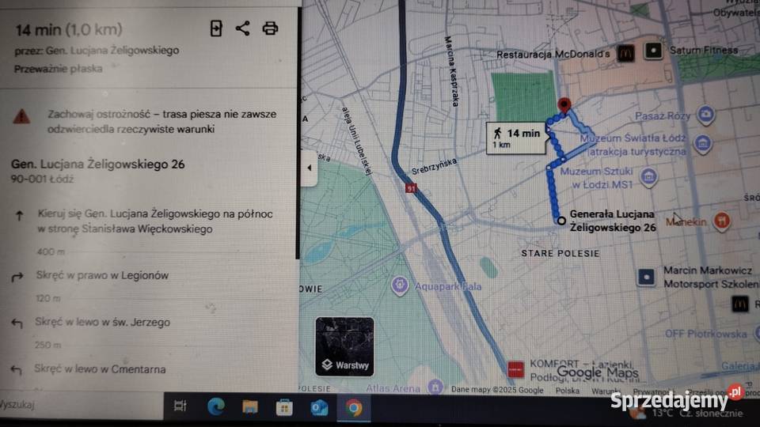Click 'Srebrzyńska' street label
This screenshot has width=760, height=427.
click(435, 166)
